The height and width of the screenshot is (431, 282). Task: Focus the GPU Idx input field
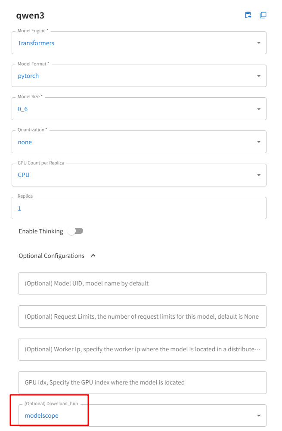click(142, 382)
